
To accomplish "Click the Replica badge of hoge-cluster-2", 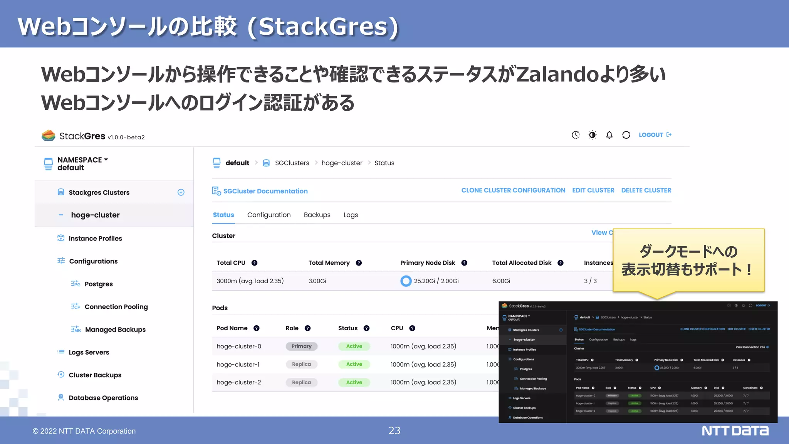I will pyautogui.click(x=301, y=382).
